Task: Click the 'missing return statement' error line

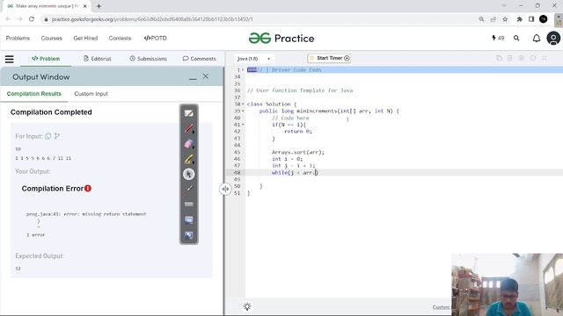Action: 86,214
